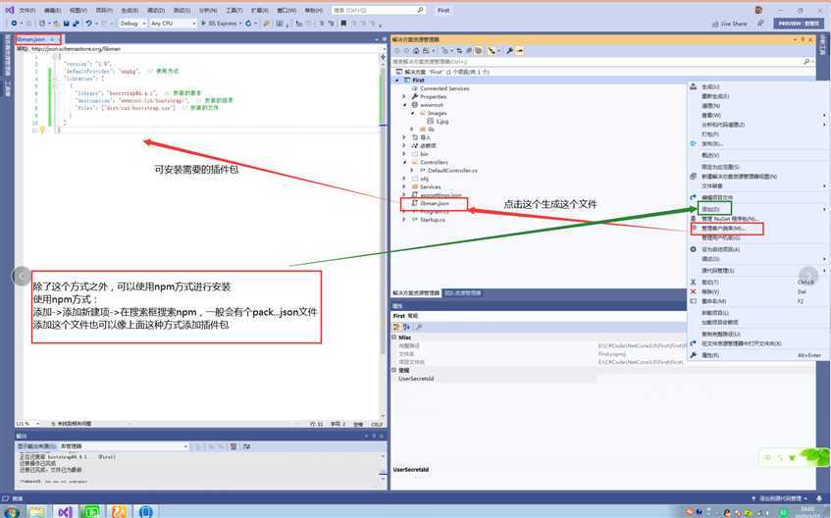The image size is (831, 518).
Task: Click the Save All toolbar icon
Action: pyautogui.click(x=74, y=23)
